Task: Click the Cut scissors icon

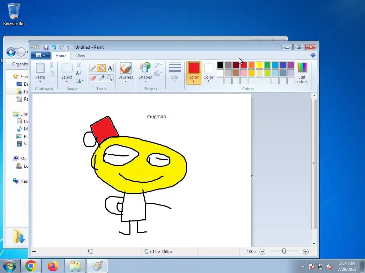Action: pyautogui.click(x=51, y=65)
